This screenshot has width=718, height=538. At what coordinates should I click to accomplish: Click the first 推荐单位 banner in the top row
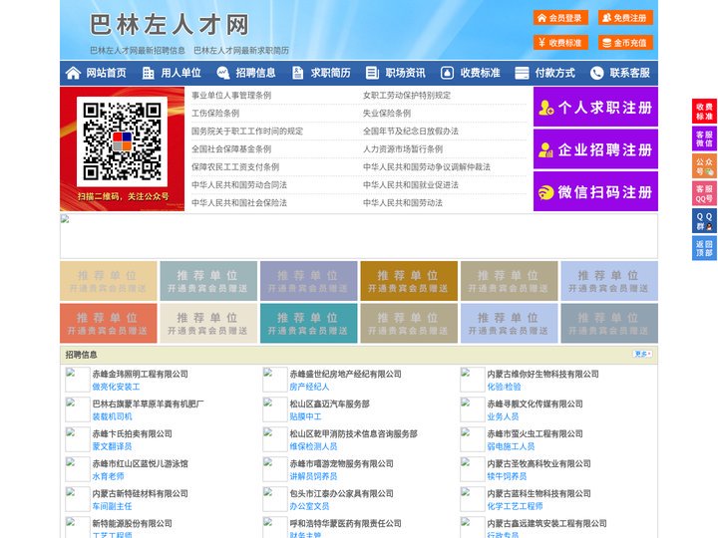click(x=109, y=281)
